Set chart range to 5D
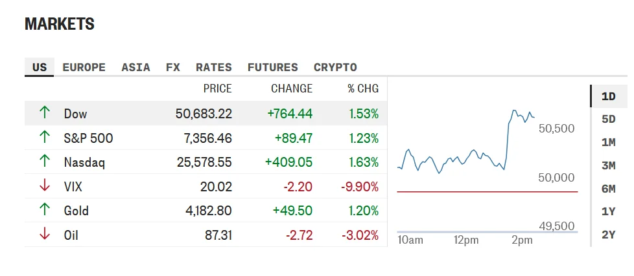 [x=608, y=120]
